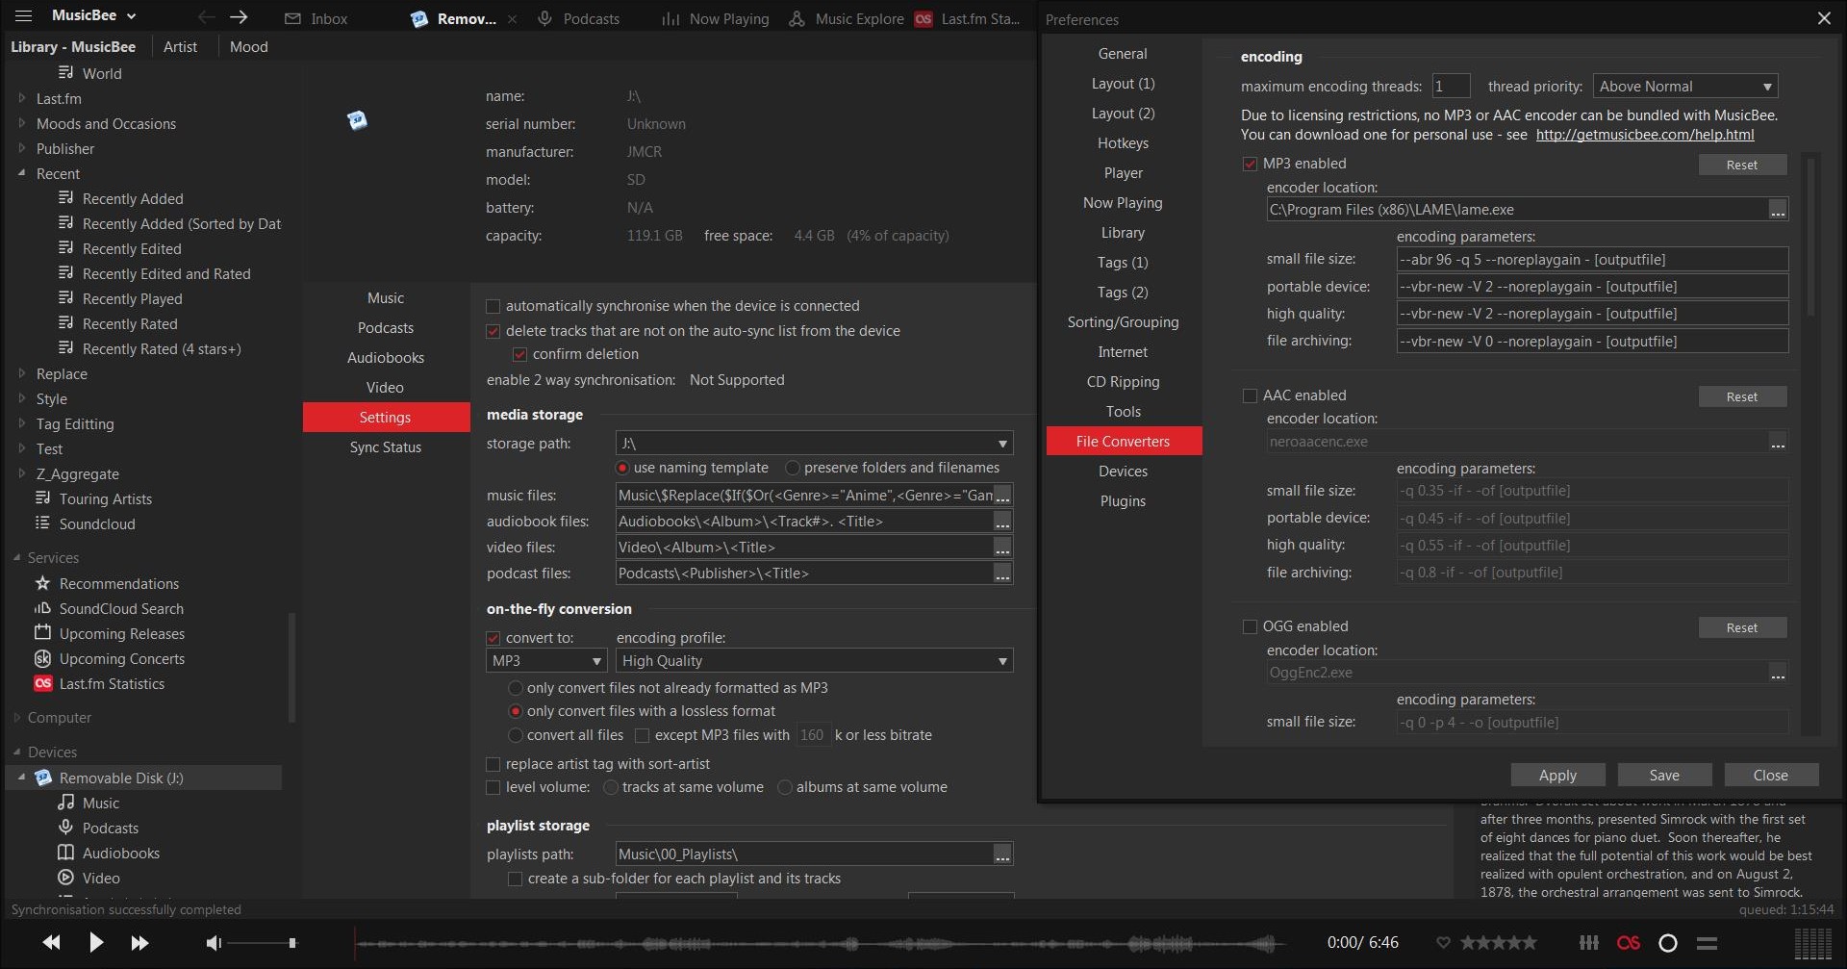The width and height of the screenshot is (1847, 969).
Task: Seek within the track waveform bar
Action: coord(820,943)
